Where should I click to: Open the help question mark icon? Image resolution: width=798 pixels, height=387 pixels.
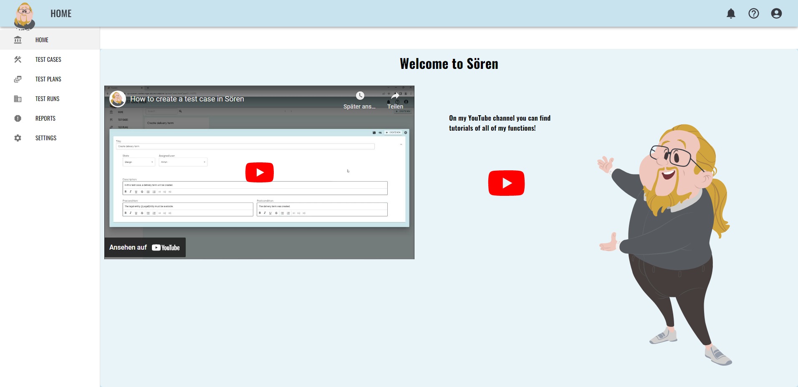click(753, 14)
